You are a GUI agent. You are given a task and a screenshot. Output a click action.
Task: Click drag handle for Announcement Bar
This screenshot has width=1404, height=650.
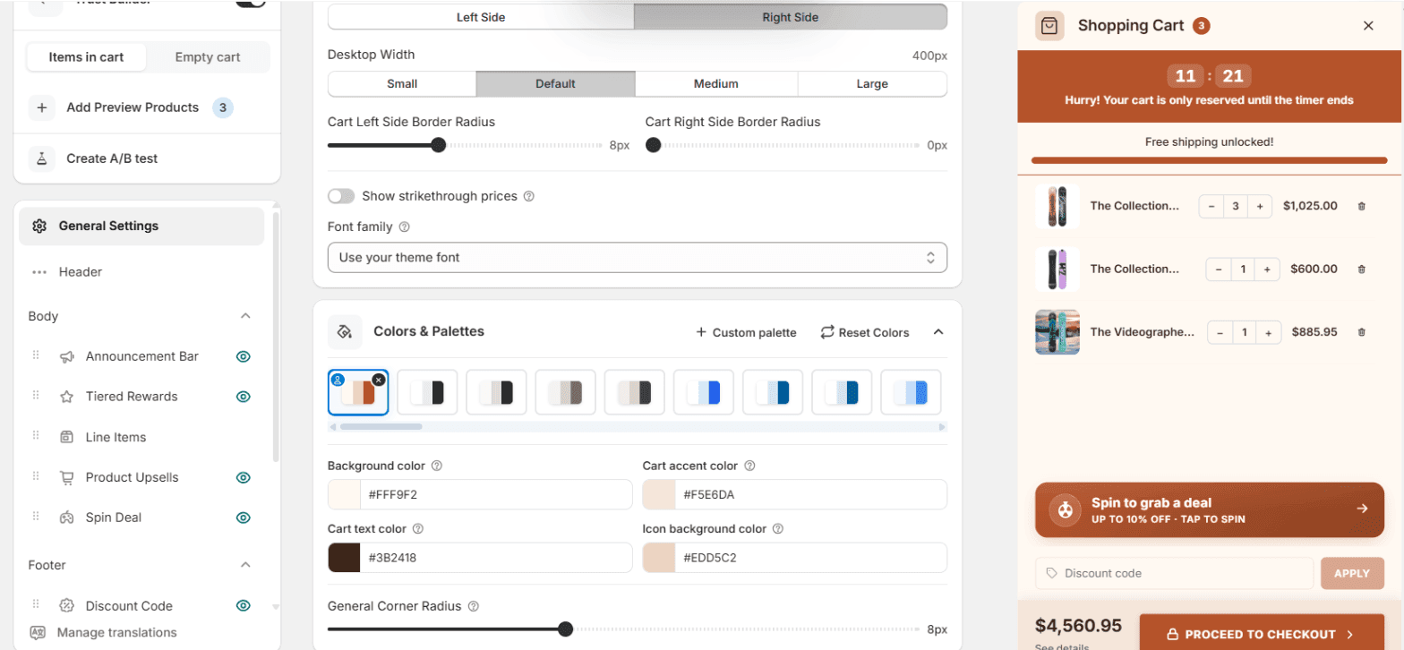[x=37, y=355]
